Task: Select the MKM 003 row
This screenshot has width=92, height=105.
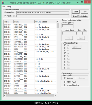Action: [30, 52]
